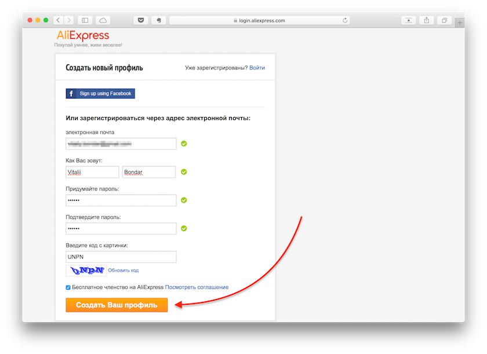Image resolution: width=487 pixels, height=354 pixels.
Task: Show the Safari sidebar
Action: coord(85,20)
